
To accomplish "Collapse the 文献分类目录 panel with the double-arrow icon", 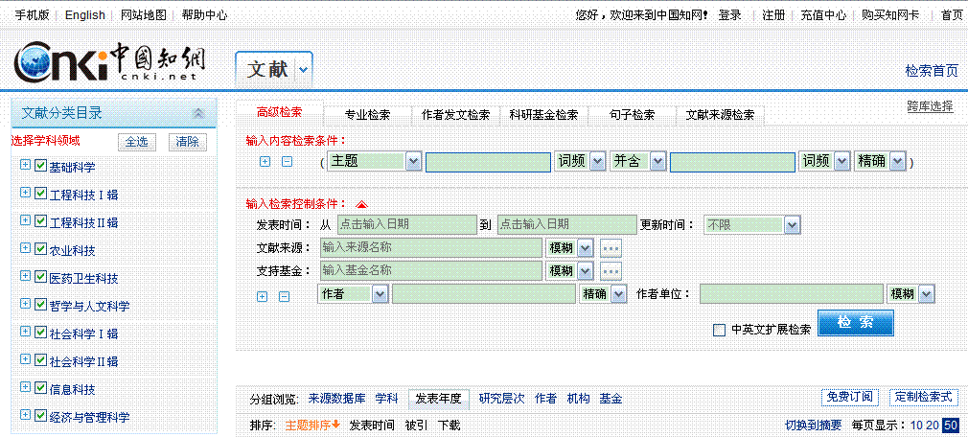I will click(198, 113).
